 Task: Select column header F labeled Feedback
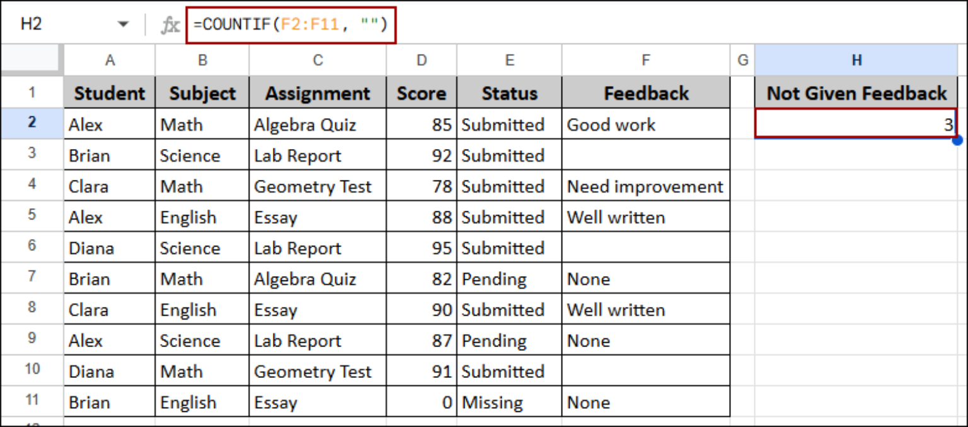point(645,59)
